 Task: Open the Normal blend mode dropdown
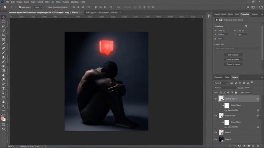[225, 88]
